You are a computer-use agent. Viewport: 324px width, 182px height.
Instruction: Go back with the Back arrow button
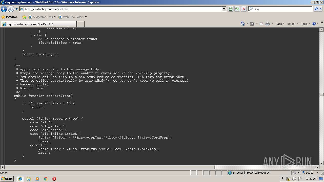click(x=4, y=9)
